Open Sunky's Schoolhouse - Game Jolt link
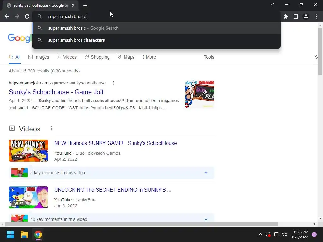The image size is (323, 242). coord(56,92)
